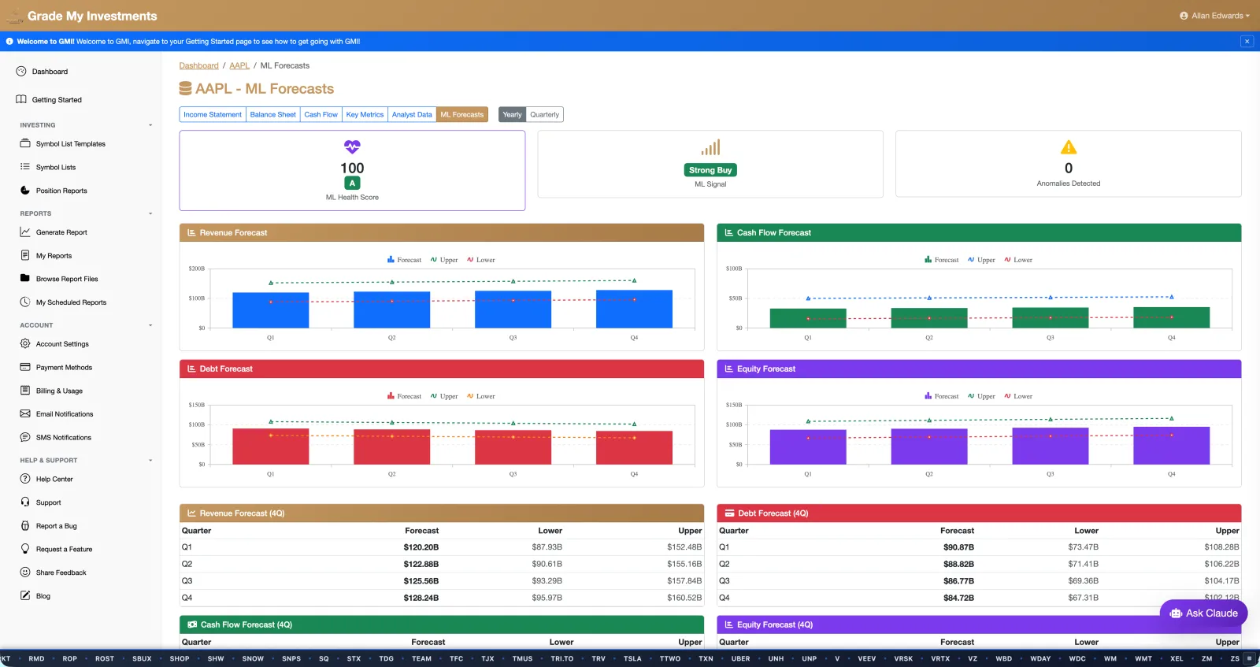The width and height of the screenshot is (1260, 667).
Task: Click SNOW in the ticker bar
Action: tap(253, 658)
